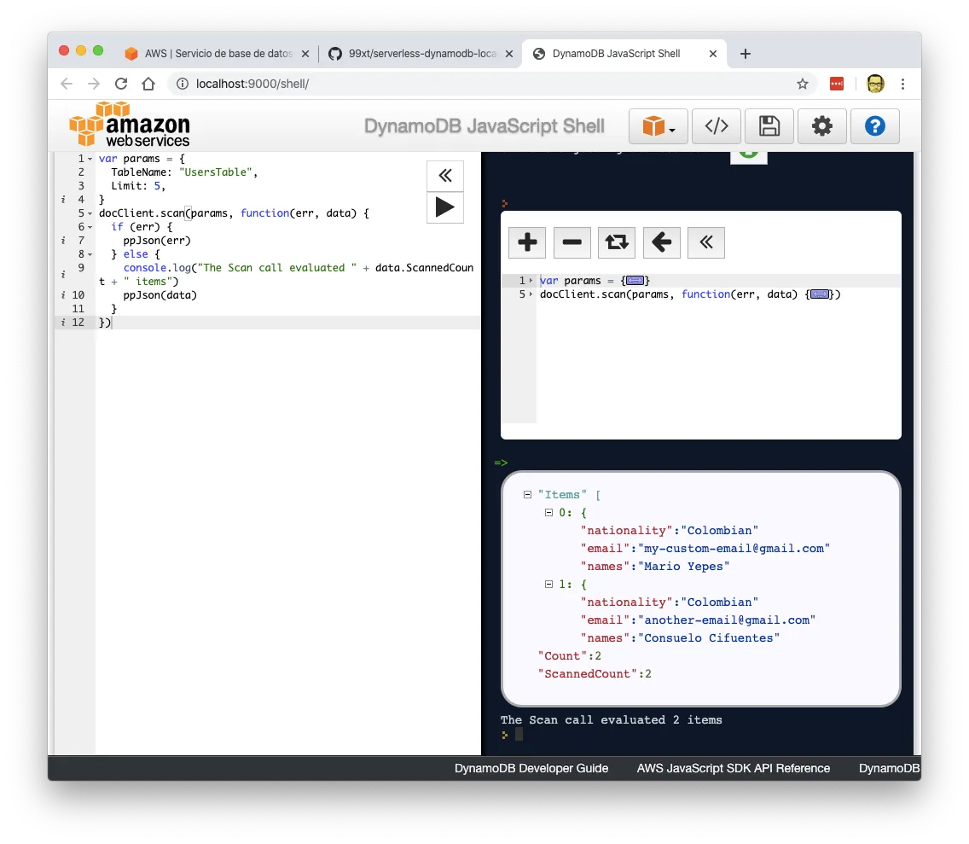The height and width of the screenshot is (844, 969).
Task: Go to the browser home page
Action: [x=148, y=84]
